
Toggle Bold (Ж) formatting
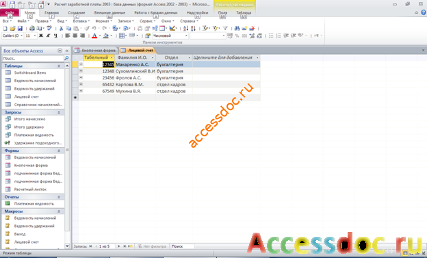coord(41,36)
